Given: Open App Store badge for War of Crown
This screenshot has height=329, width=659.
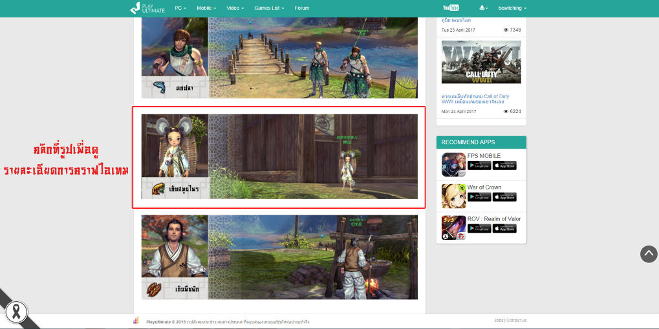Looking at the screenshot, I should (504, 197).
